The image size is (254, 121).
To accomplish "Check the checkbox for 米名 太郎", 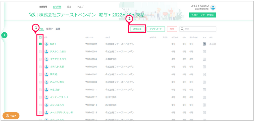I will click(40, 90).
